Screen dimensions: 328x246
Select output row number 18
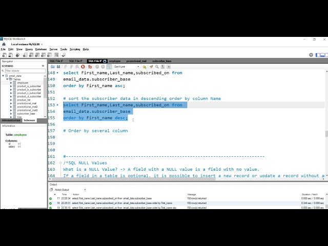click(x=187, y=203)
